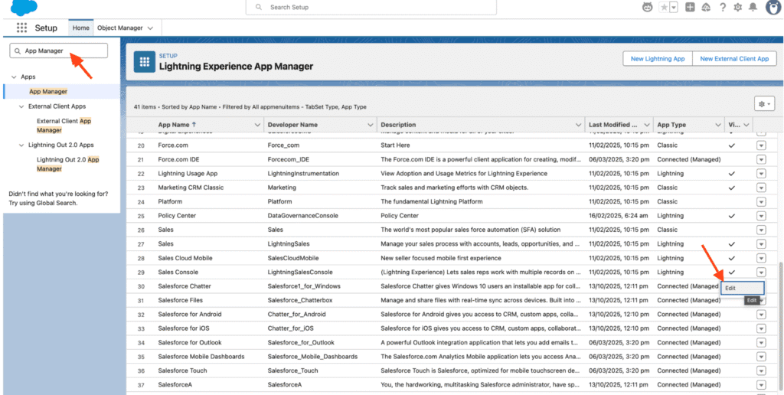Image resolution: width=784 pixels, height=395 pixels.
Task: Open the Setup gear menu in header
Action: (737, 8)
